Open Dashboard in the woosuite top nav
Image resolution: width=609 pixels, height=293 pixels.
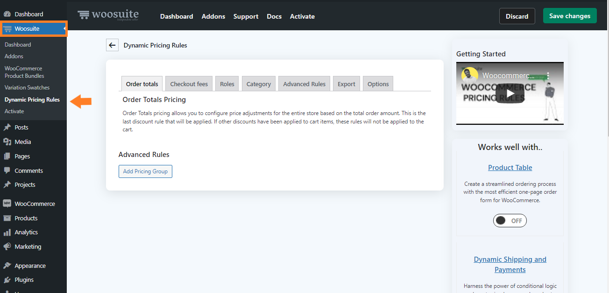click(177, 16)
